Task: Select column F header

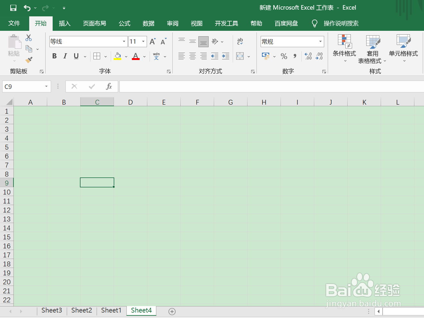Action: [197, 102]
